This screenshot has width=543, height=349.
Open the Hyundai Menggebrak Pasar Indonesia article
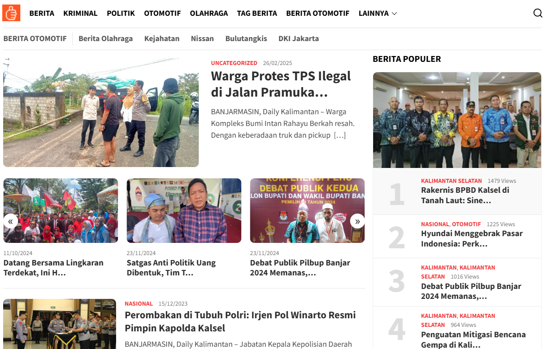[472, 238]
